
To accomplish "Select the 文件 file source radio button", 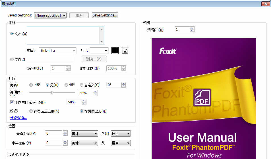I will click(12, 59).
